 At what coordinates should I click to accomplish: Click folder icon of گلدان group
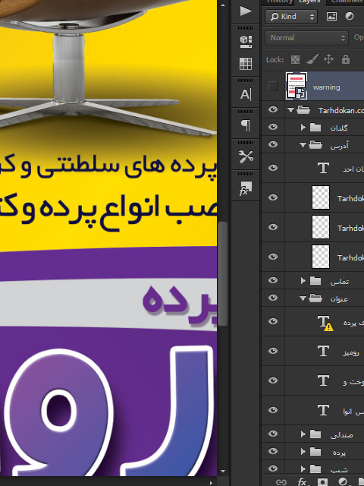(315, 127)
